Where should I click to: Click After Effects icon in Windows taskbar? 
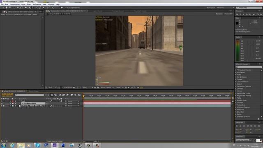click(x=55, y=145)
